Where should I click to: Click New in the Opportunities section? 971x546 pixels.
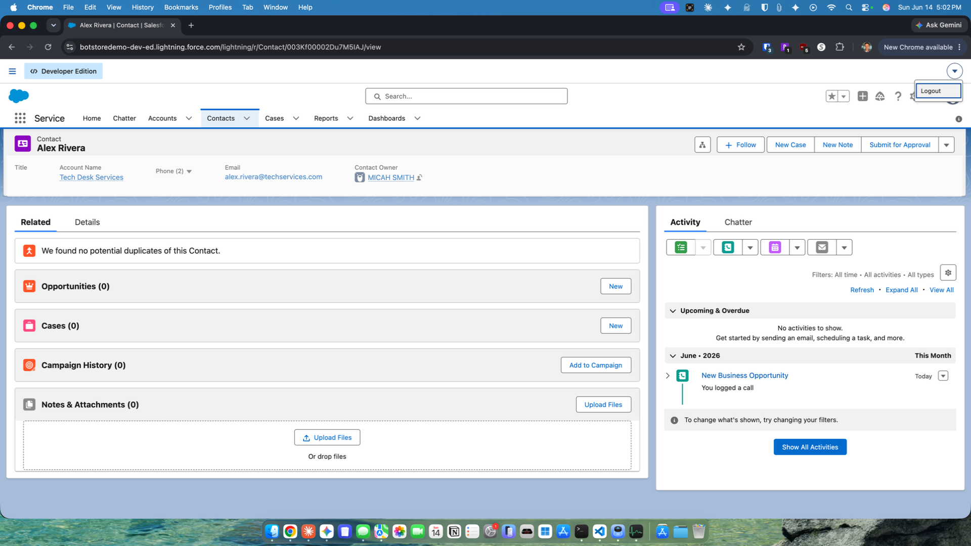point(615,286)
